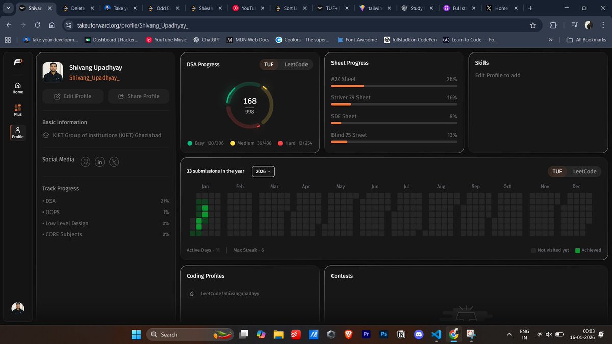This screenshot has height=344, width=612.
Task: Open the 2026 year dropdown
Action: [263, 172]
